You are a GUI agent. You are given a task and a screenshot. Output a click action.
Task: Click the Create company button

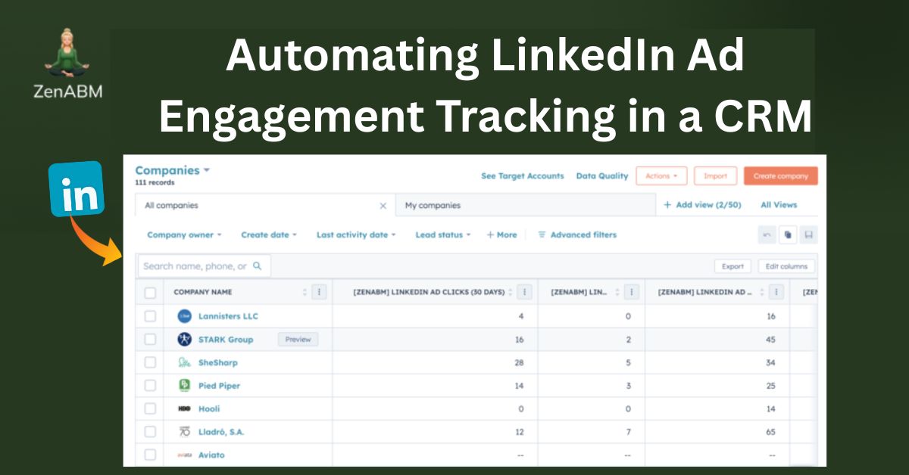click(781, 176)
